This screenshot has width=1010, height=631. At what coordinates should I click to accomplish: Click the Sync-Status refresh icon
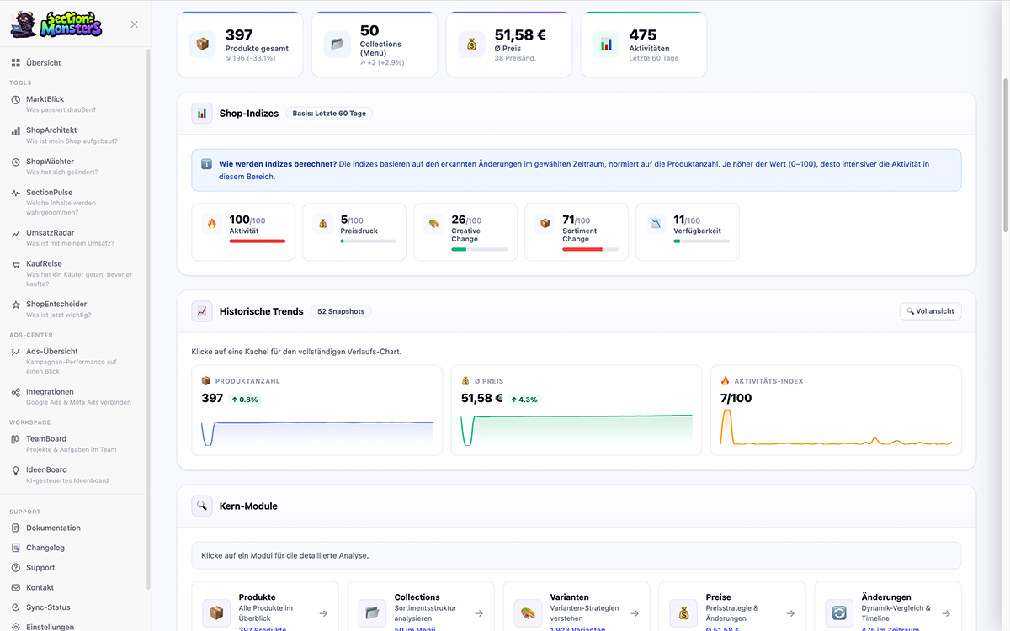16,607
